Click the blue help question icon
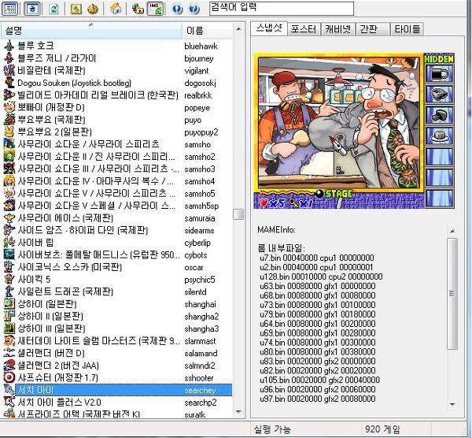Image resolution: width=472 pixels, height=438 pixels. [194, 9]
